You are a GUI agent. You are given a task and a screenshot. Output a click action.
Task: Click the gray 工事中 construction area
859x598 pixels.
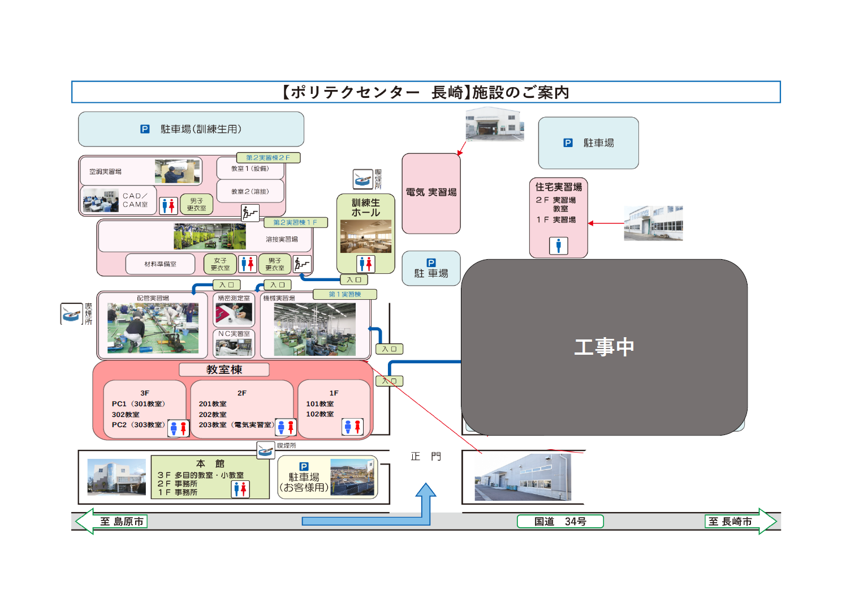pos(604,347)
